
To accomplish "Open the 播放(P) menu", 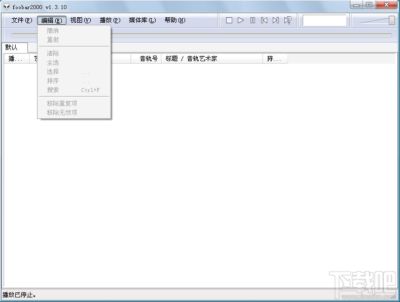I will coord(110,20).
